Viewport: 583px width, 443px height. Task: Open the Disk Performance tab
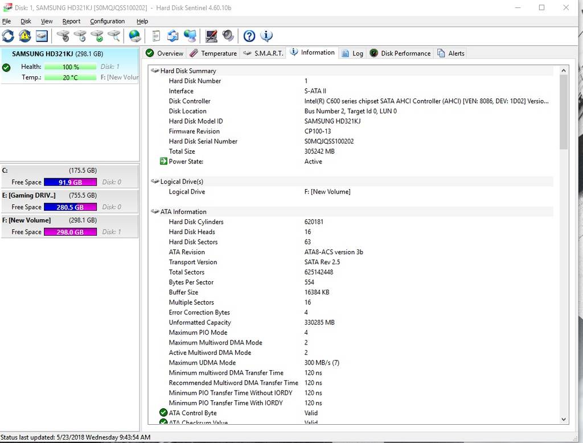[400, 53]
